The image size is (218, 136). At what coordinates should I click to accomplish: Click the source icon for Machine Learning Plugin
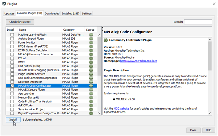tap(91, 35)
